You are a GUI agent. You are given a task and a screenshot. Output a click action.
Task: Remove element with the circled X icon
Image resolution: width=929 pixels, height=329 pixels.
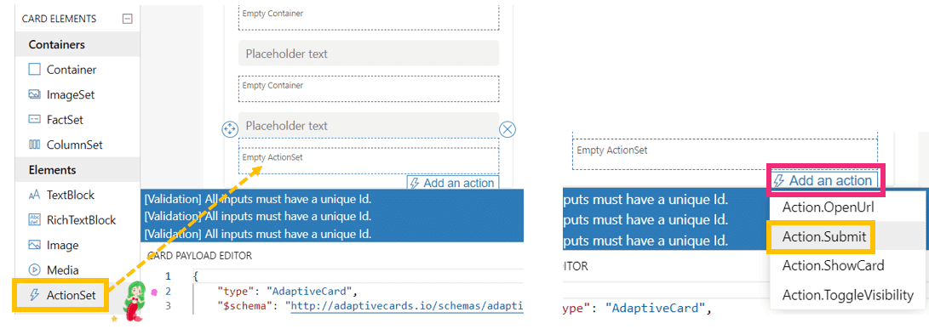(x=508, y=129)
